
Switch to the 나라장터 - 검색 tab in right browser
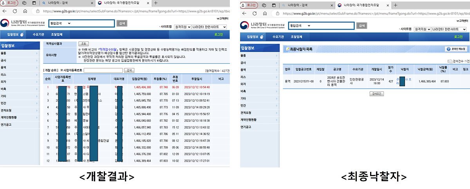(307, 5)
